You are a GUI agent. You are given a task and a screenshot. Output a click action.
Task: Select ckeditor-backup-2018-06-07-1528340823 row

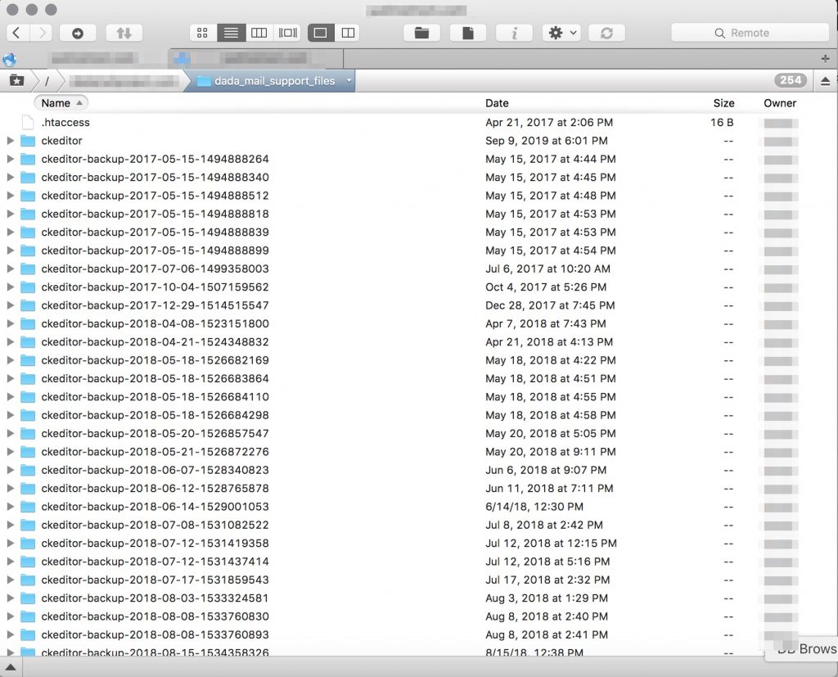coord(419,470)
